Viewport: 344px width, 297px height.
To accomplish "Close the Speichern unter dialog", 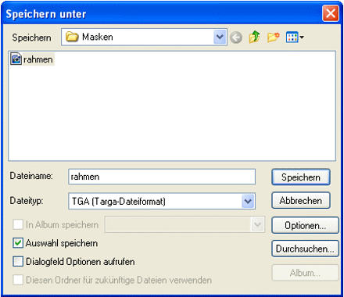I will coord(331,13).
